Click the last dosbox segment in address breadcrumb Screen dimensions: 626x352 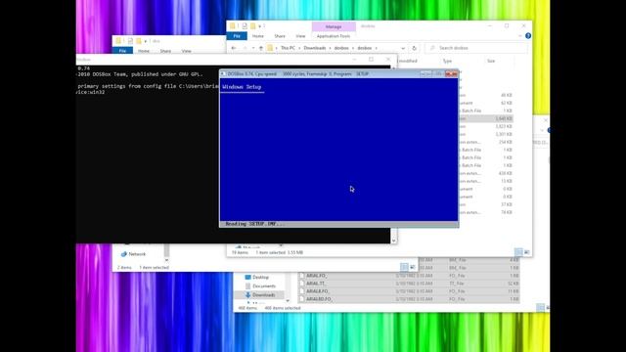click(x=364, y=48)
